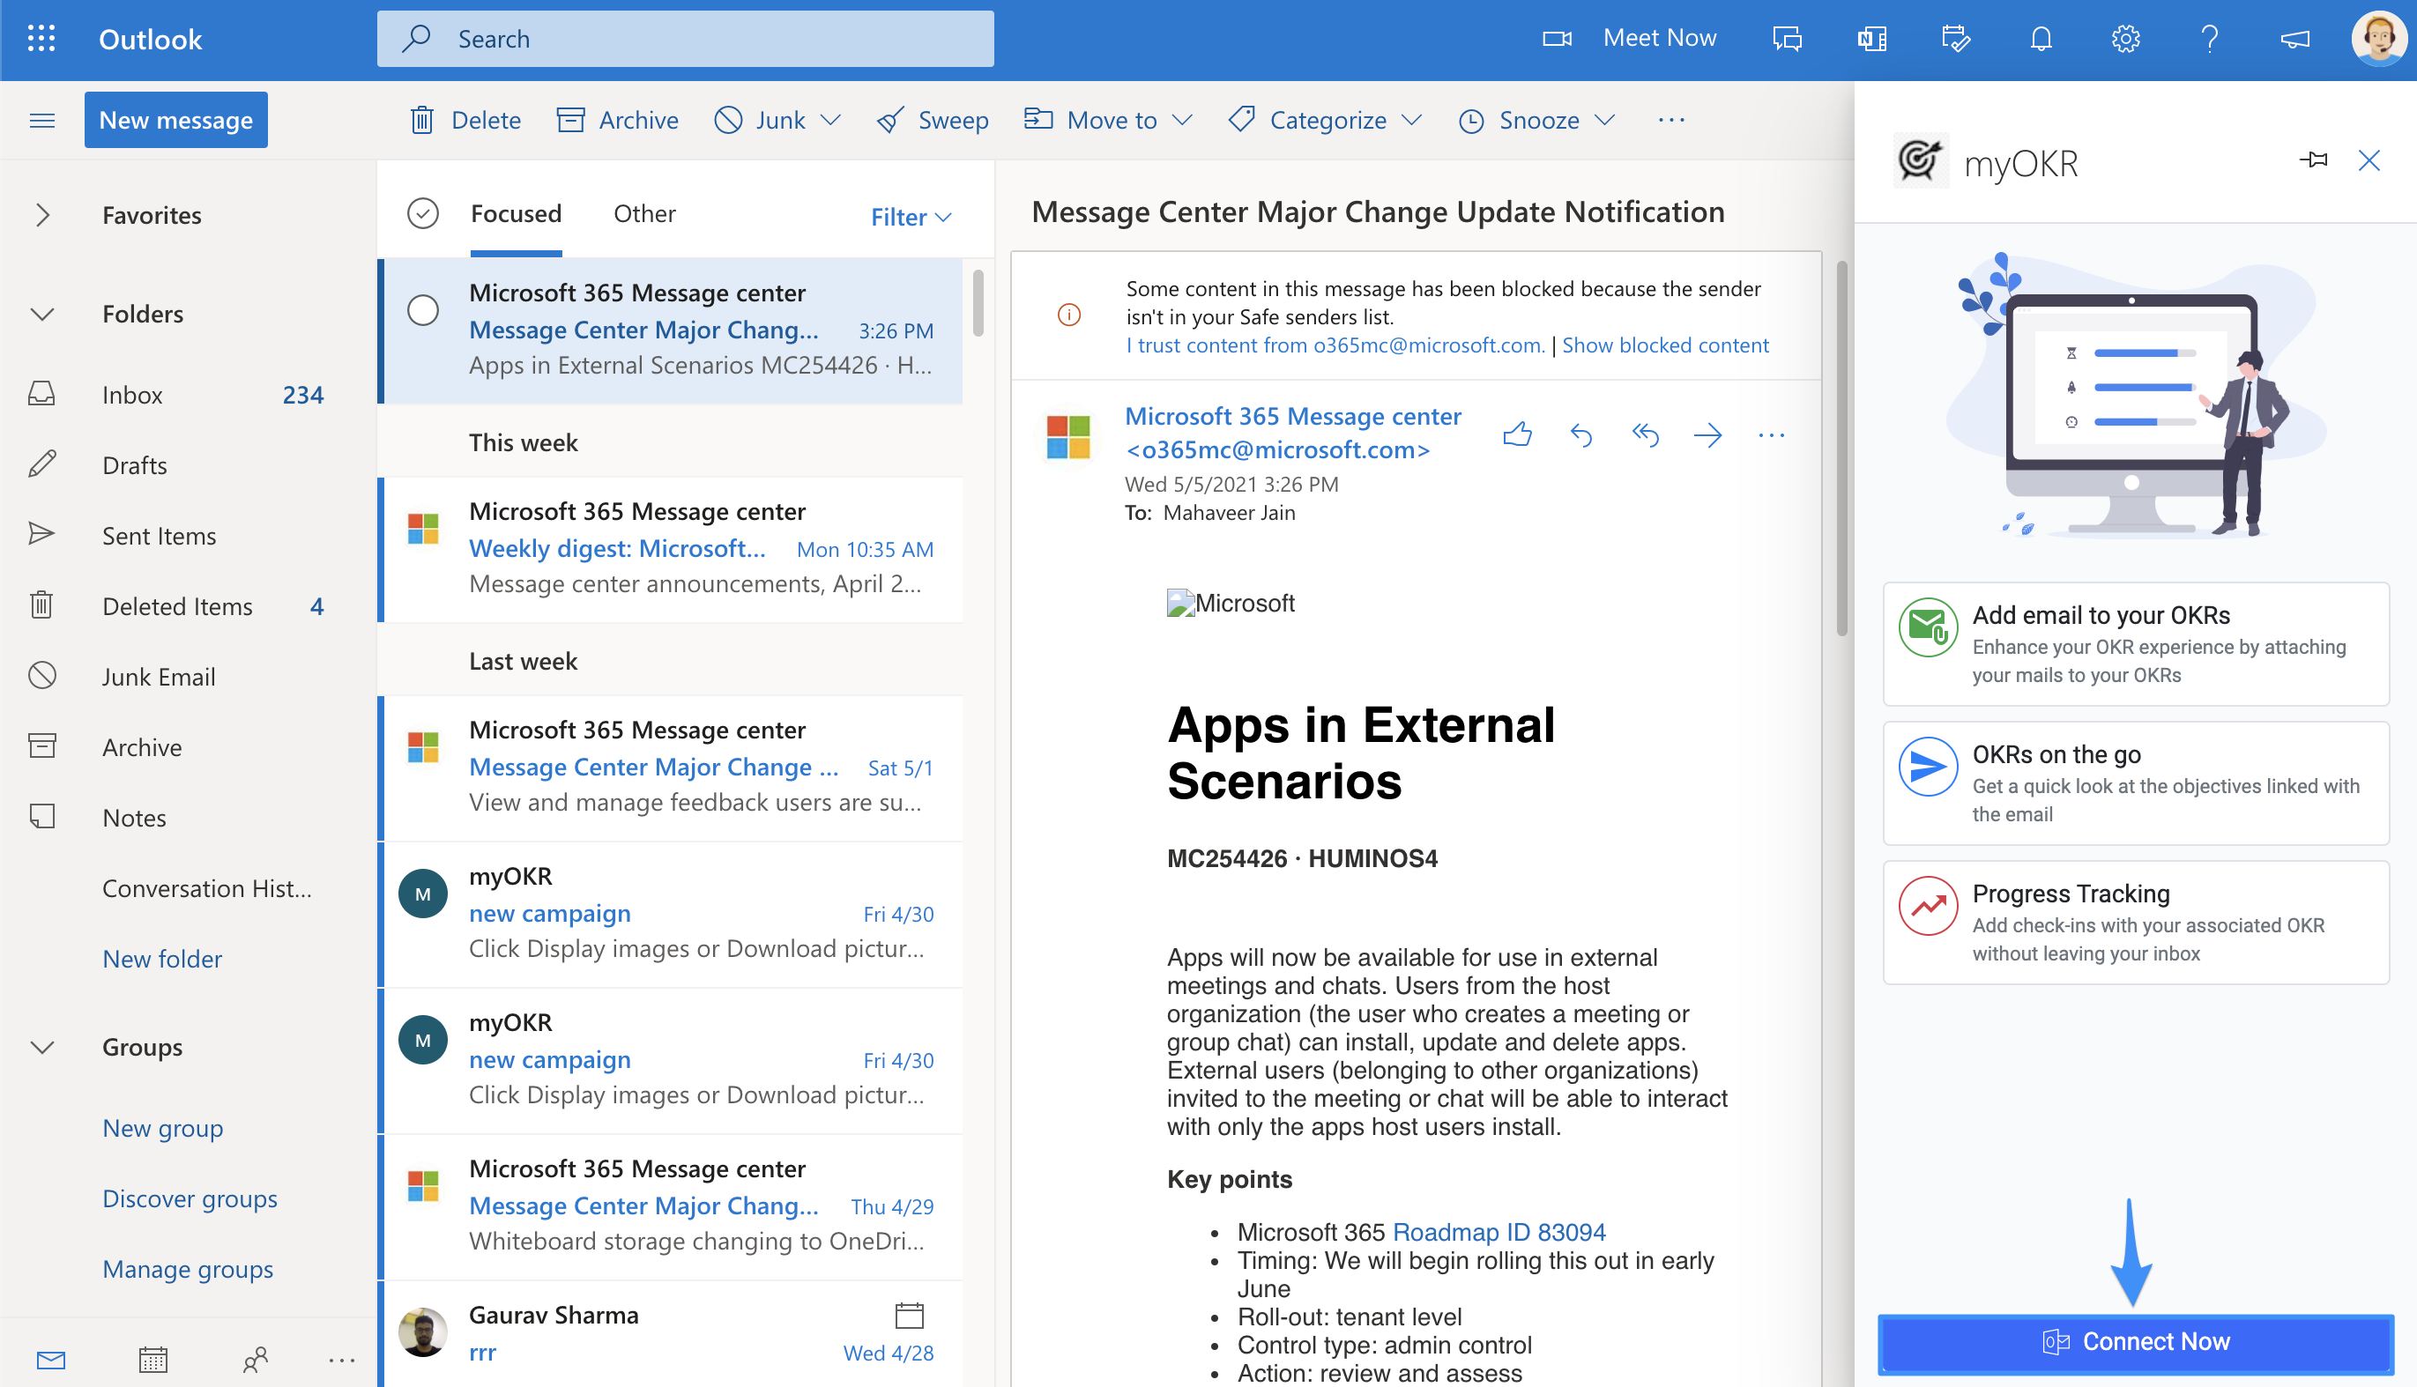Image resolution: width=2417 pixels, height=1387 pixels.
Task: Click the more options ellipsis icon on email
Action: 1773,434
